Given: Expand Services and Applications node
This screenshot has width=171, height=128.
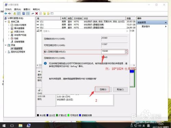Looking at the screenshot, I should coord(5,52).
